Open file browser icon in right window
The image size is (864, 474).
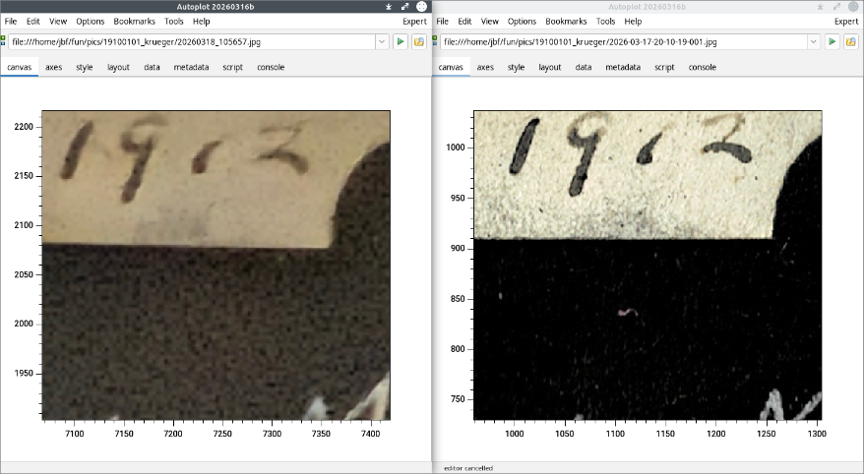[851, 42]
